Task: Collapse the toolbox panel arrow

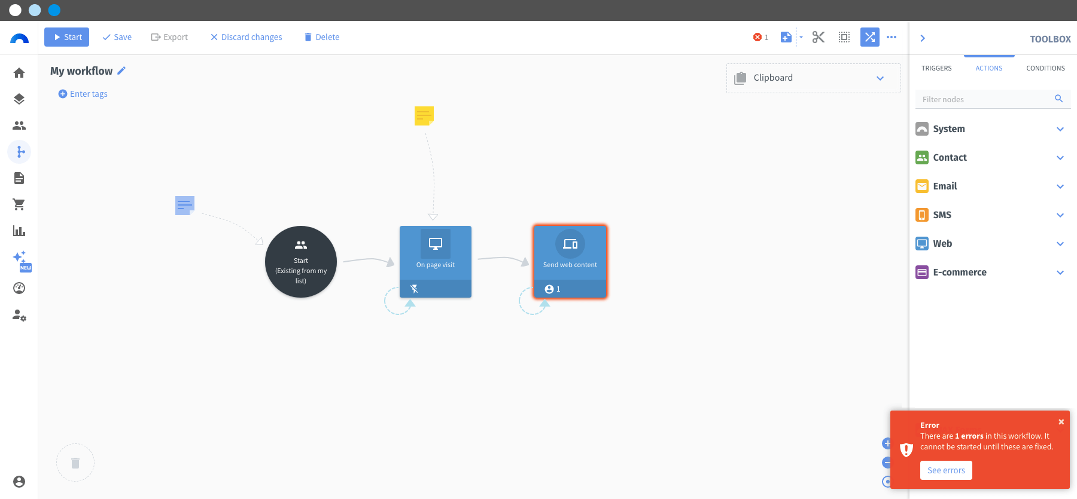Action: [923, 38]
